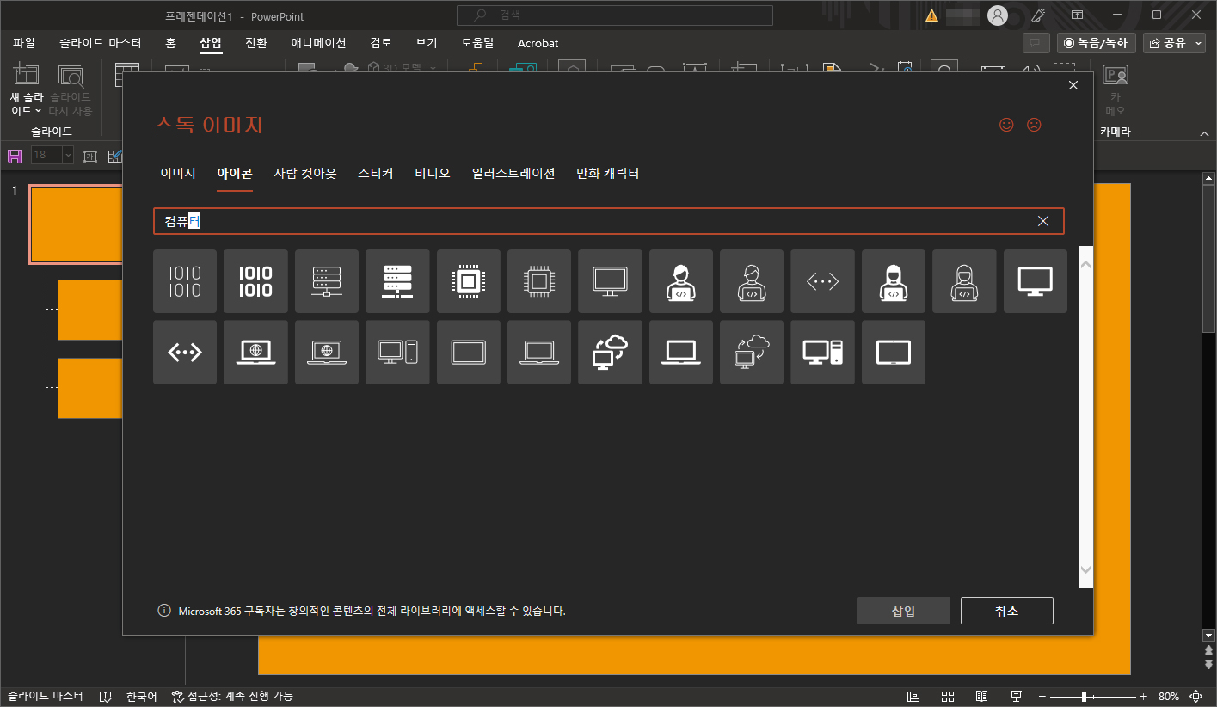This screenshot has width=1217, height=707.
Task: Select the bold tablet icon
Action: pos(894,353)
